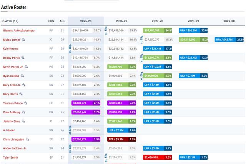The height and width of the screenshot is (164, 246).
Task: Open Taurean Prince player link
Action: pos(13,103)
